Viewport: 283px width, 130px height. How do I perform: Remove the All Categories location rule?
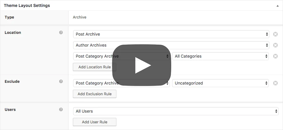pos(275,56)
